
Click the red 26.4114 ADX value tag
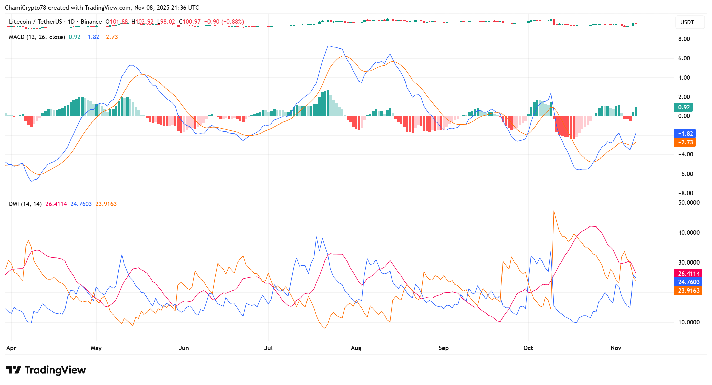coord(688,274)
